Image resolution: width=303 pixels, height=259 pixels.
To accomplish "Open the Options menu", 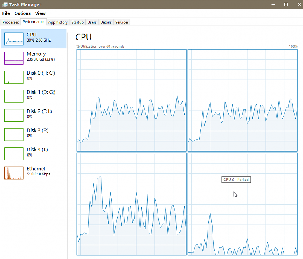I will [22, 13].
